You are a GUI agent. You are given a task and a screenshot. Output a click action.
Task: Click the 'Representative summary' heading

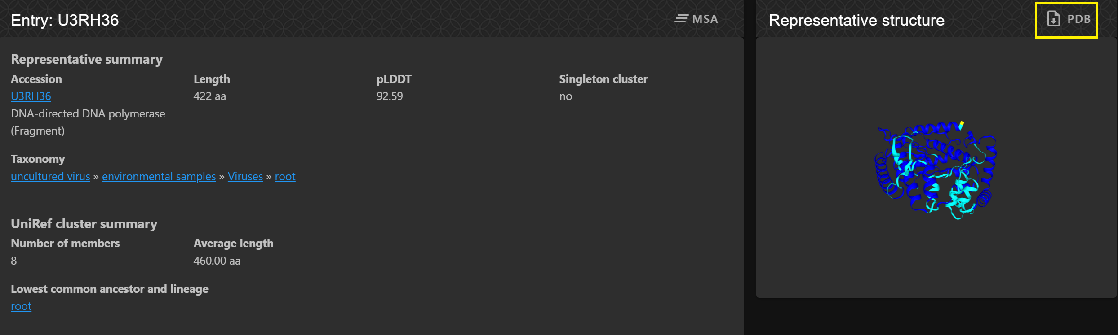coord(87,59)
